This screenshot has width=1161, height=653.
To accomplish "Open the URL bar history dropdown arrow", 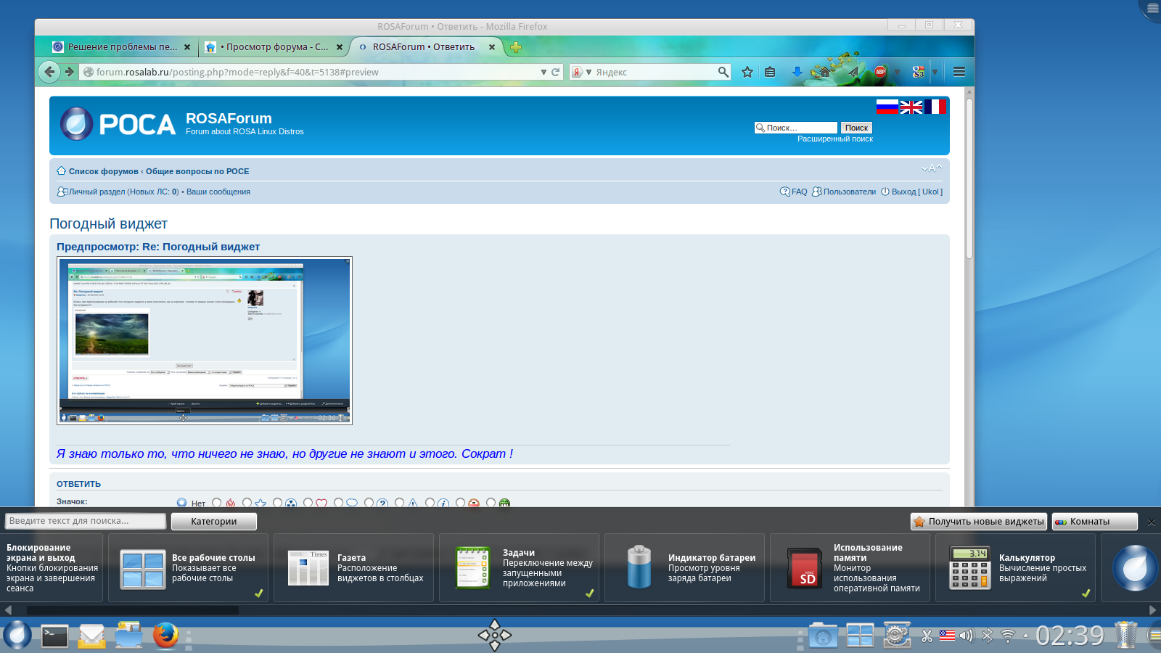I will (x=543, y=72).
